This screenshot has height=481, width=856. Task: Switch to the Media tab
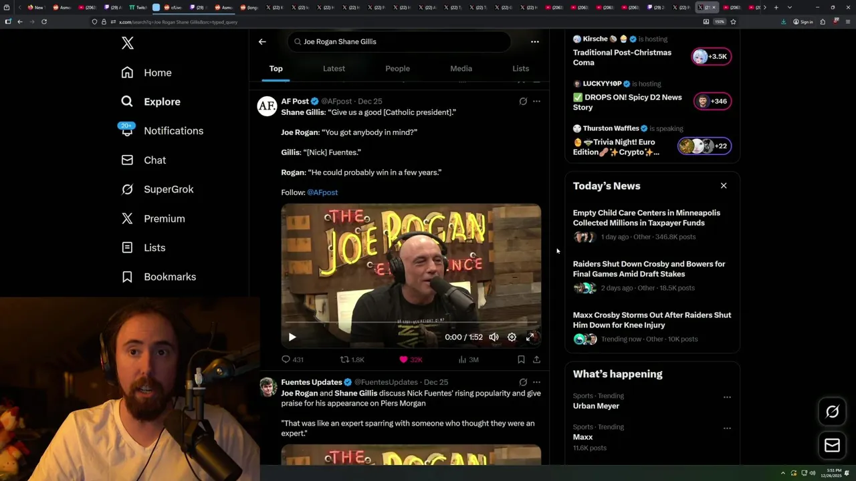[461, 69]
